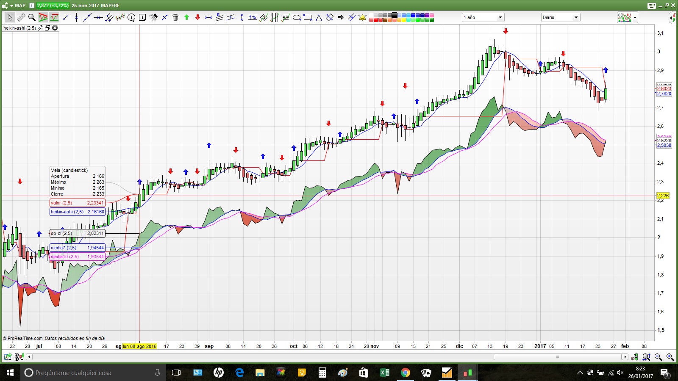The width and height of the screenshot is (678, 381).
Task: Click the Cortana search box
Action: 93,373
